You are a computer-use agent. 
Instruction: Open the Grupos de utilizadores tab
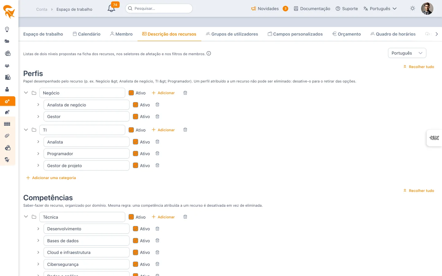point(232,34)
